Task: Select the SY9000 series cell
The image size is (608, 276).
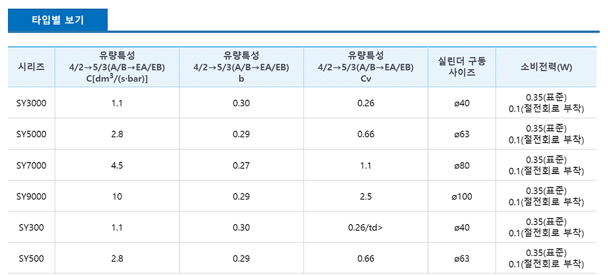Action: click(32, 197)
